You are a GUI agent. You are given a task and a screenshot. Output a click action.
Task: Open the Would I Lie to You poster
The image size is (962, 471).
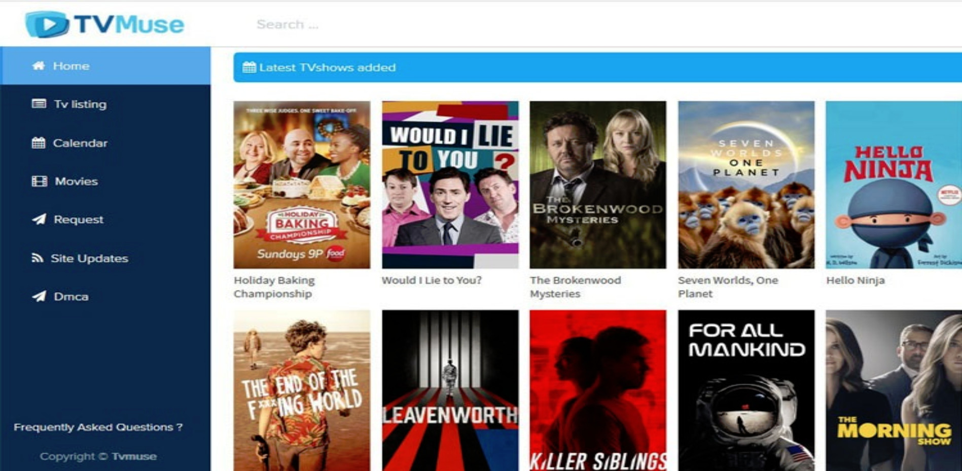(450, 185)
